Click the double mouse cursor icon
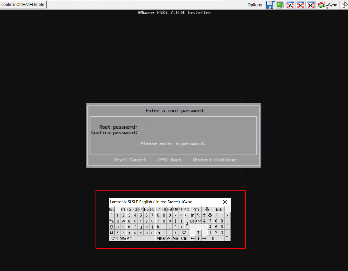 (344, 5)
